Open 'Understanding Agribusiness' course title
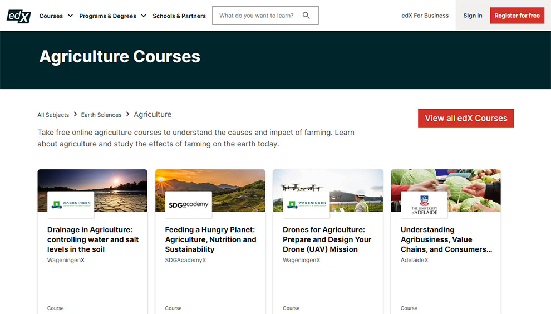 446,239
